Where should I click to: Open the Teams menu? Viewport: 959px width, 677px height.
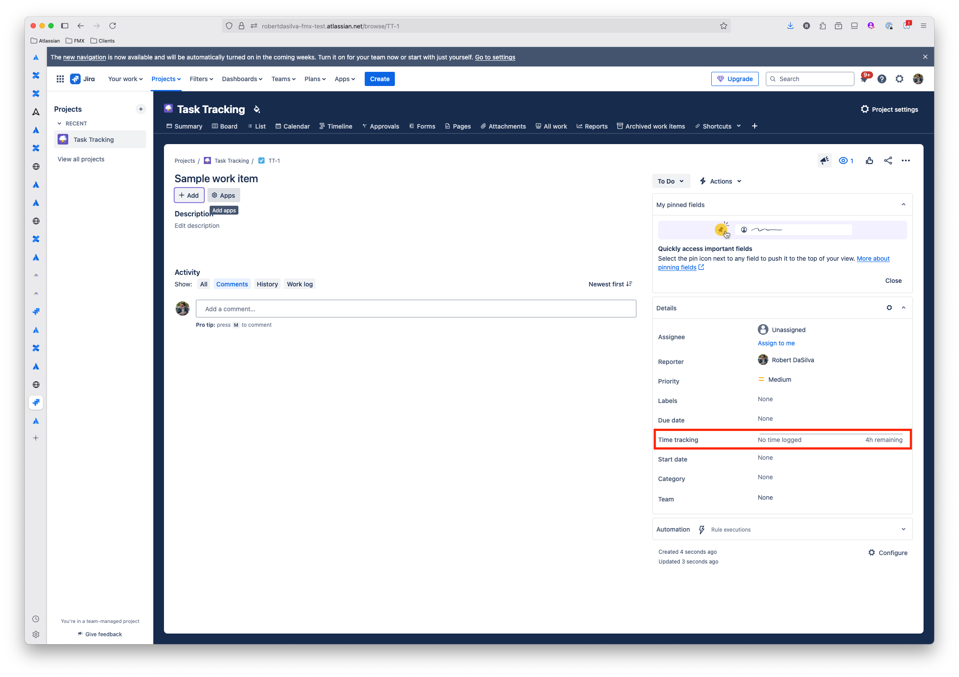click(x=283, y=78)
